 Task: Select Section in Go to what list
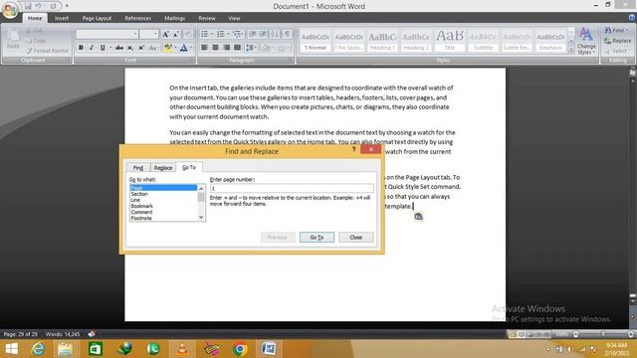tap(139, 194)
